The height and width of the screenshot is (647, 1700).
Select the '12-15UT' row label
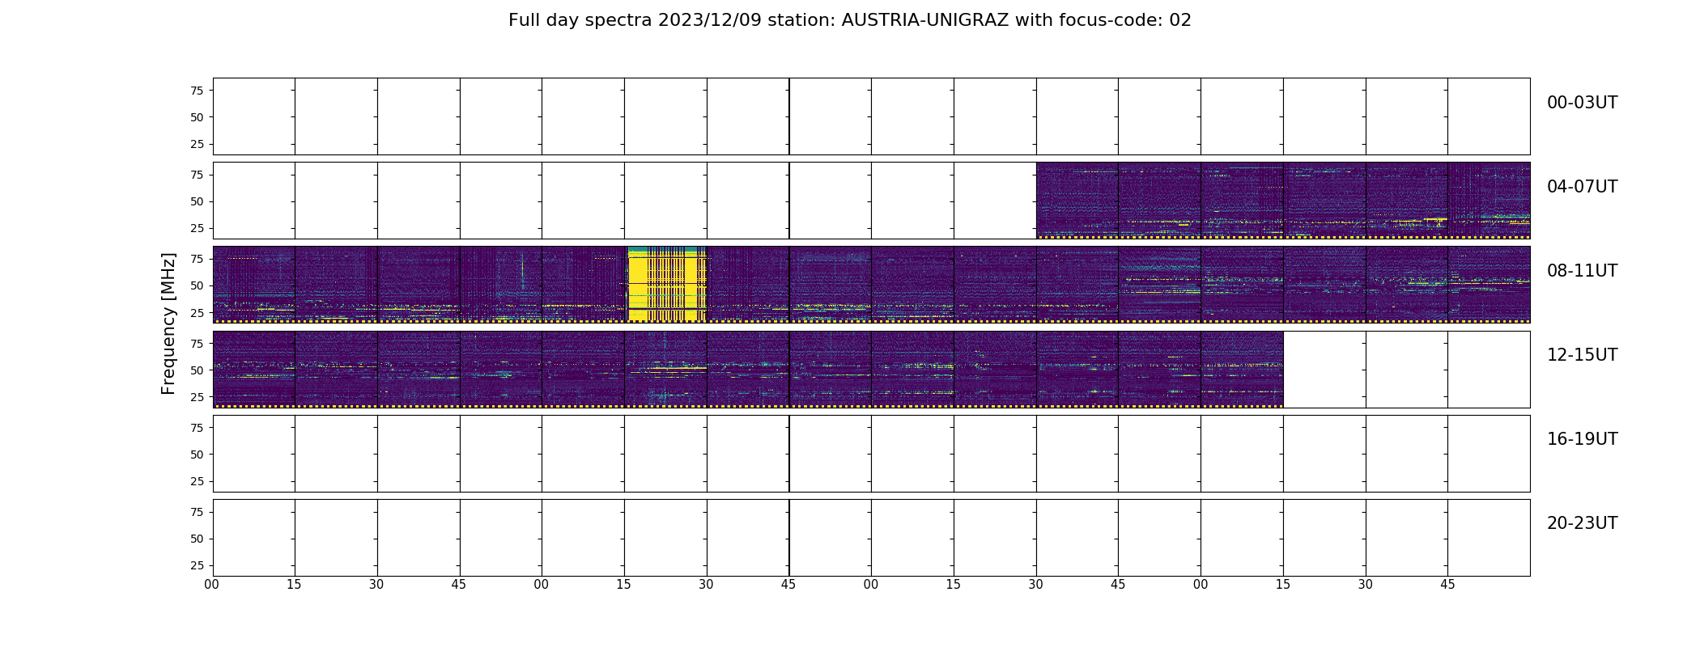pos(1582,355)
